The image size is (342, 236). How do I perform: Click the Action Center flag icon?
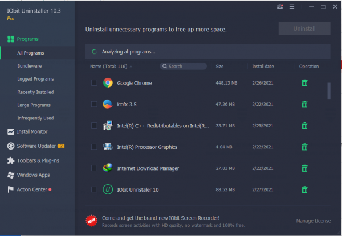10,189
